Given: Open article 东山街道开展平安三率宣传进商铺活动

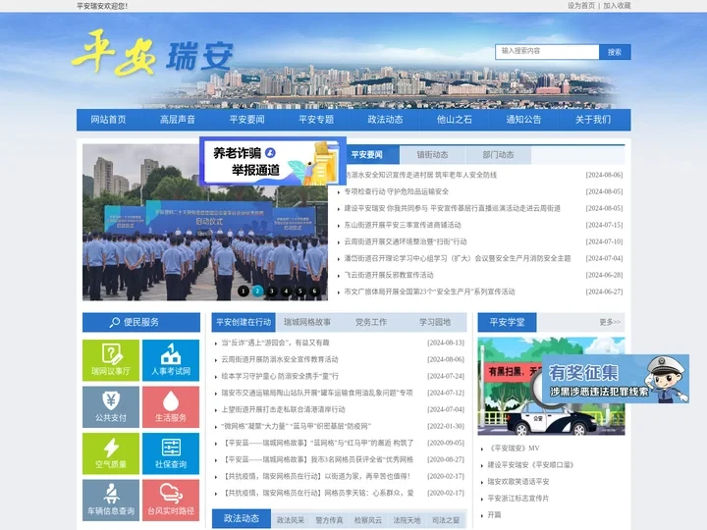Looking at the screenshot, I should [403, 225].
